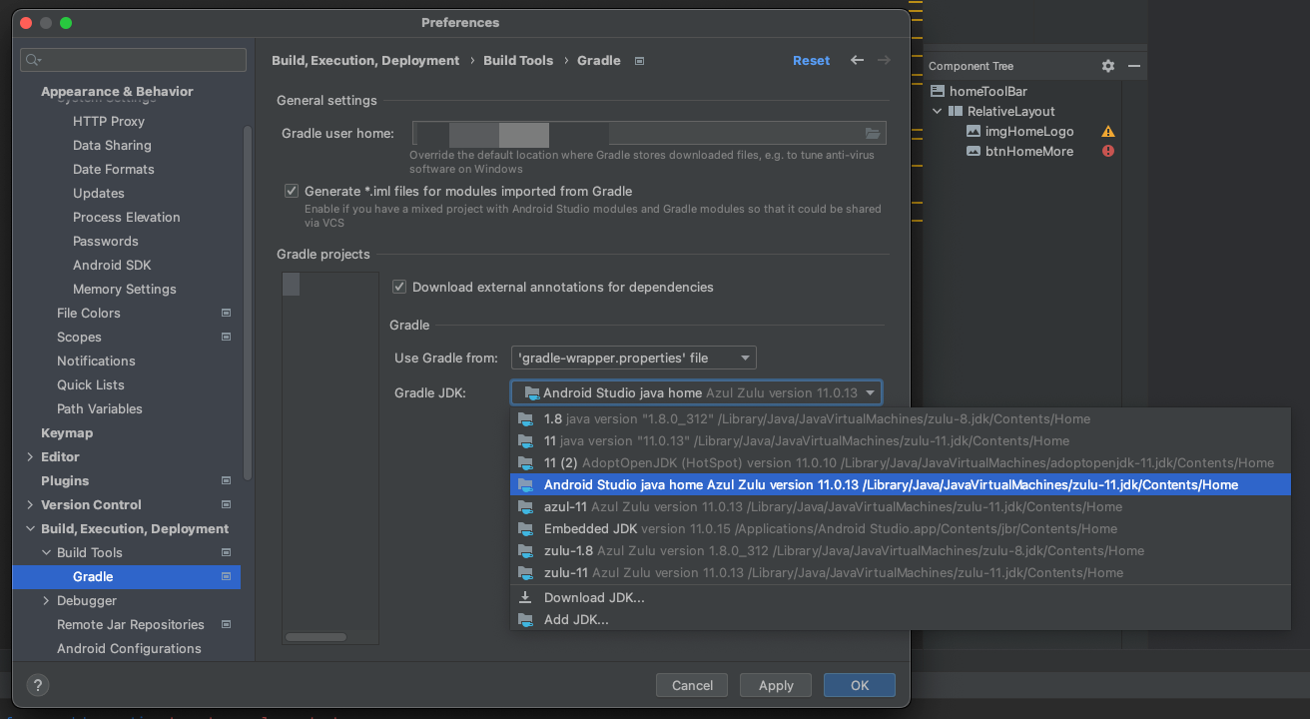Choose zulu-11 Azul Zulu 11.0.13 entry
This screenshot has width=1310, height=719.
point(901,573)
